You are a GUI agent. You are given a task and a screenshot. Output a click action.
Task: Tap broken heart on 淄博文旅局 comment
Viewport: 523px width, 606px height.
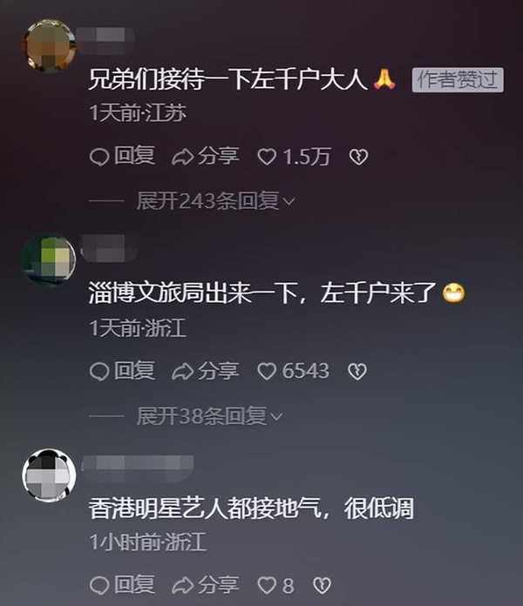[x=357, y=372]
